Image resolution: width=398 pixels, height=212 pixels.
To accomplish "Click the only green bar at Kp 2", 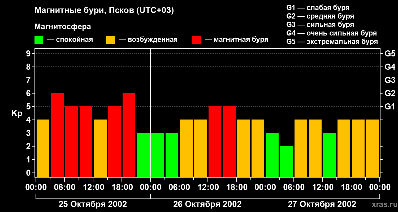I will [287, 161].
